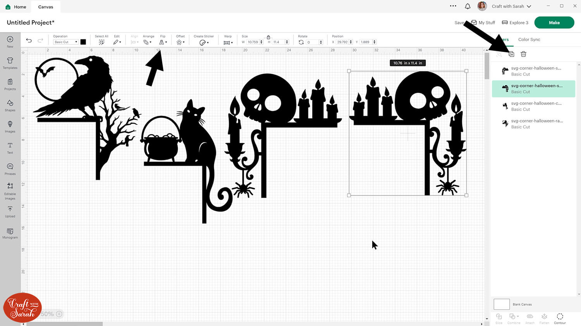
Task: Save the project
Action: (x=459, y=23)
